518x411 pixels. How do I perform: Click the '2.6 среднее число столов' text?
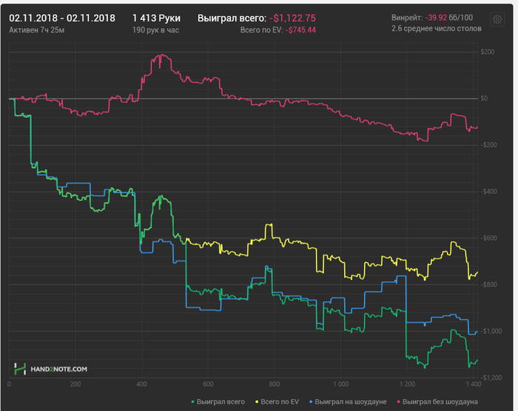437,29
